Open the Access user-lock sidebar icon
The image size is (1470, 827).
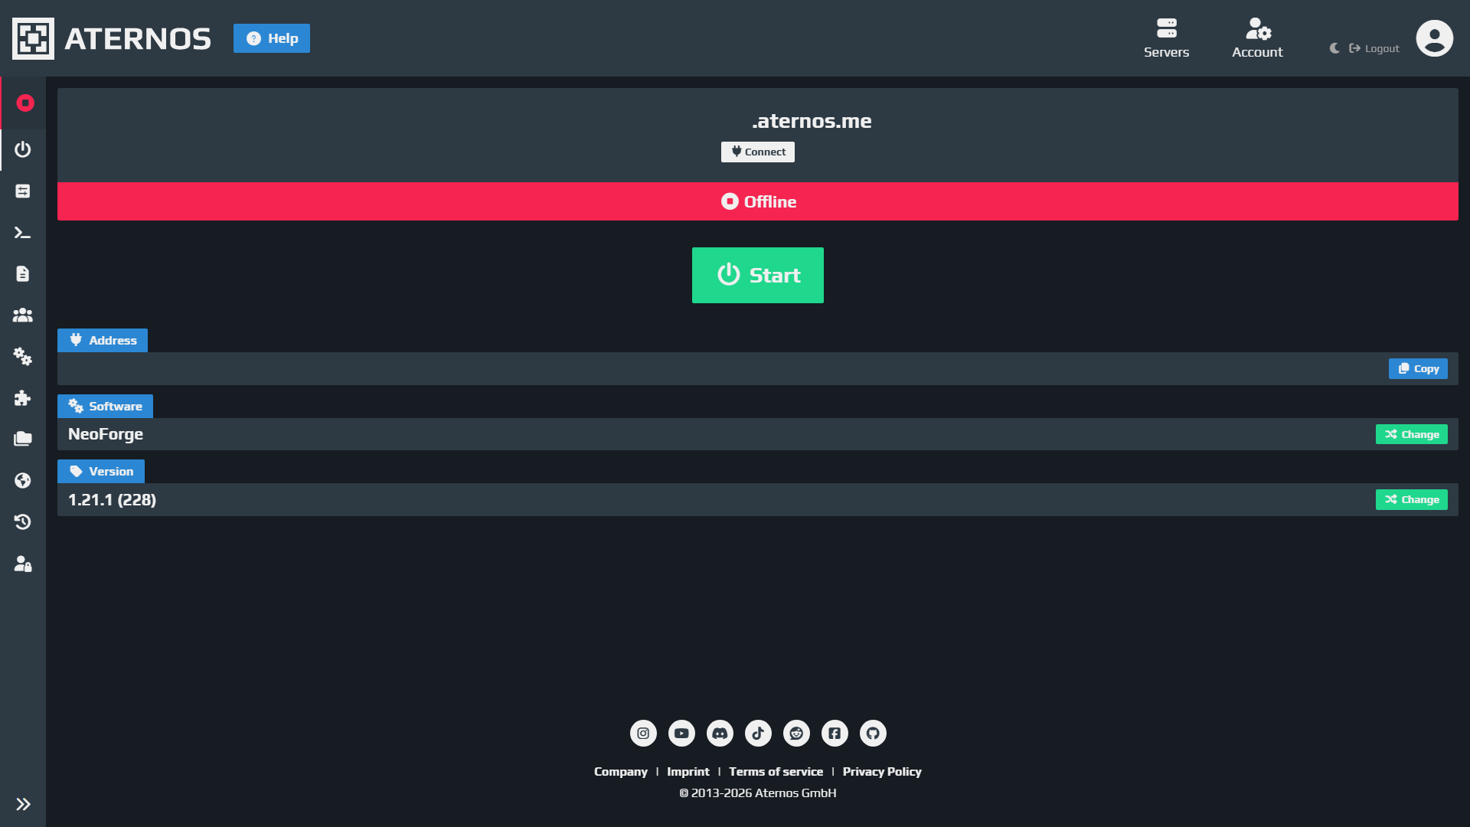tap(23, 564)
